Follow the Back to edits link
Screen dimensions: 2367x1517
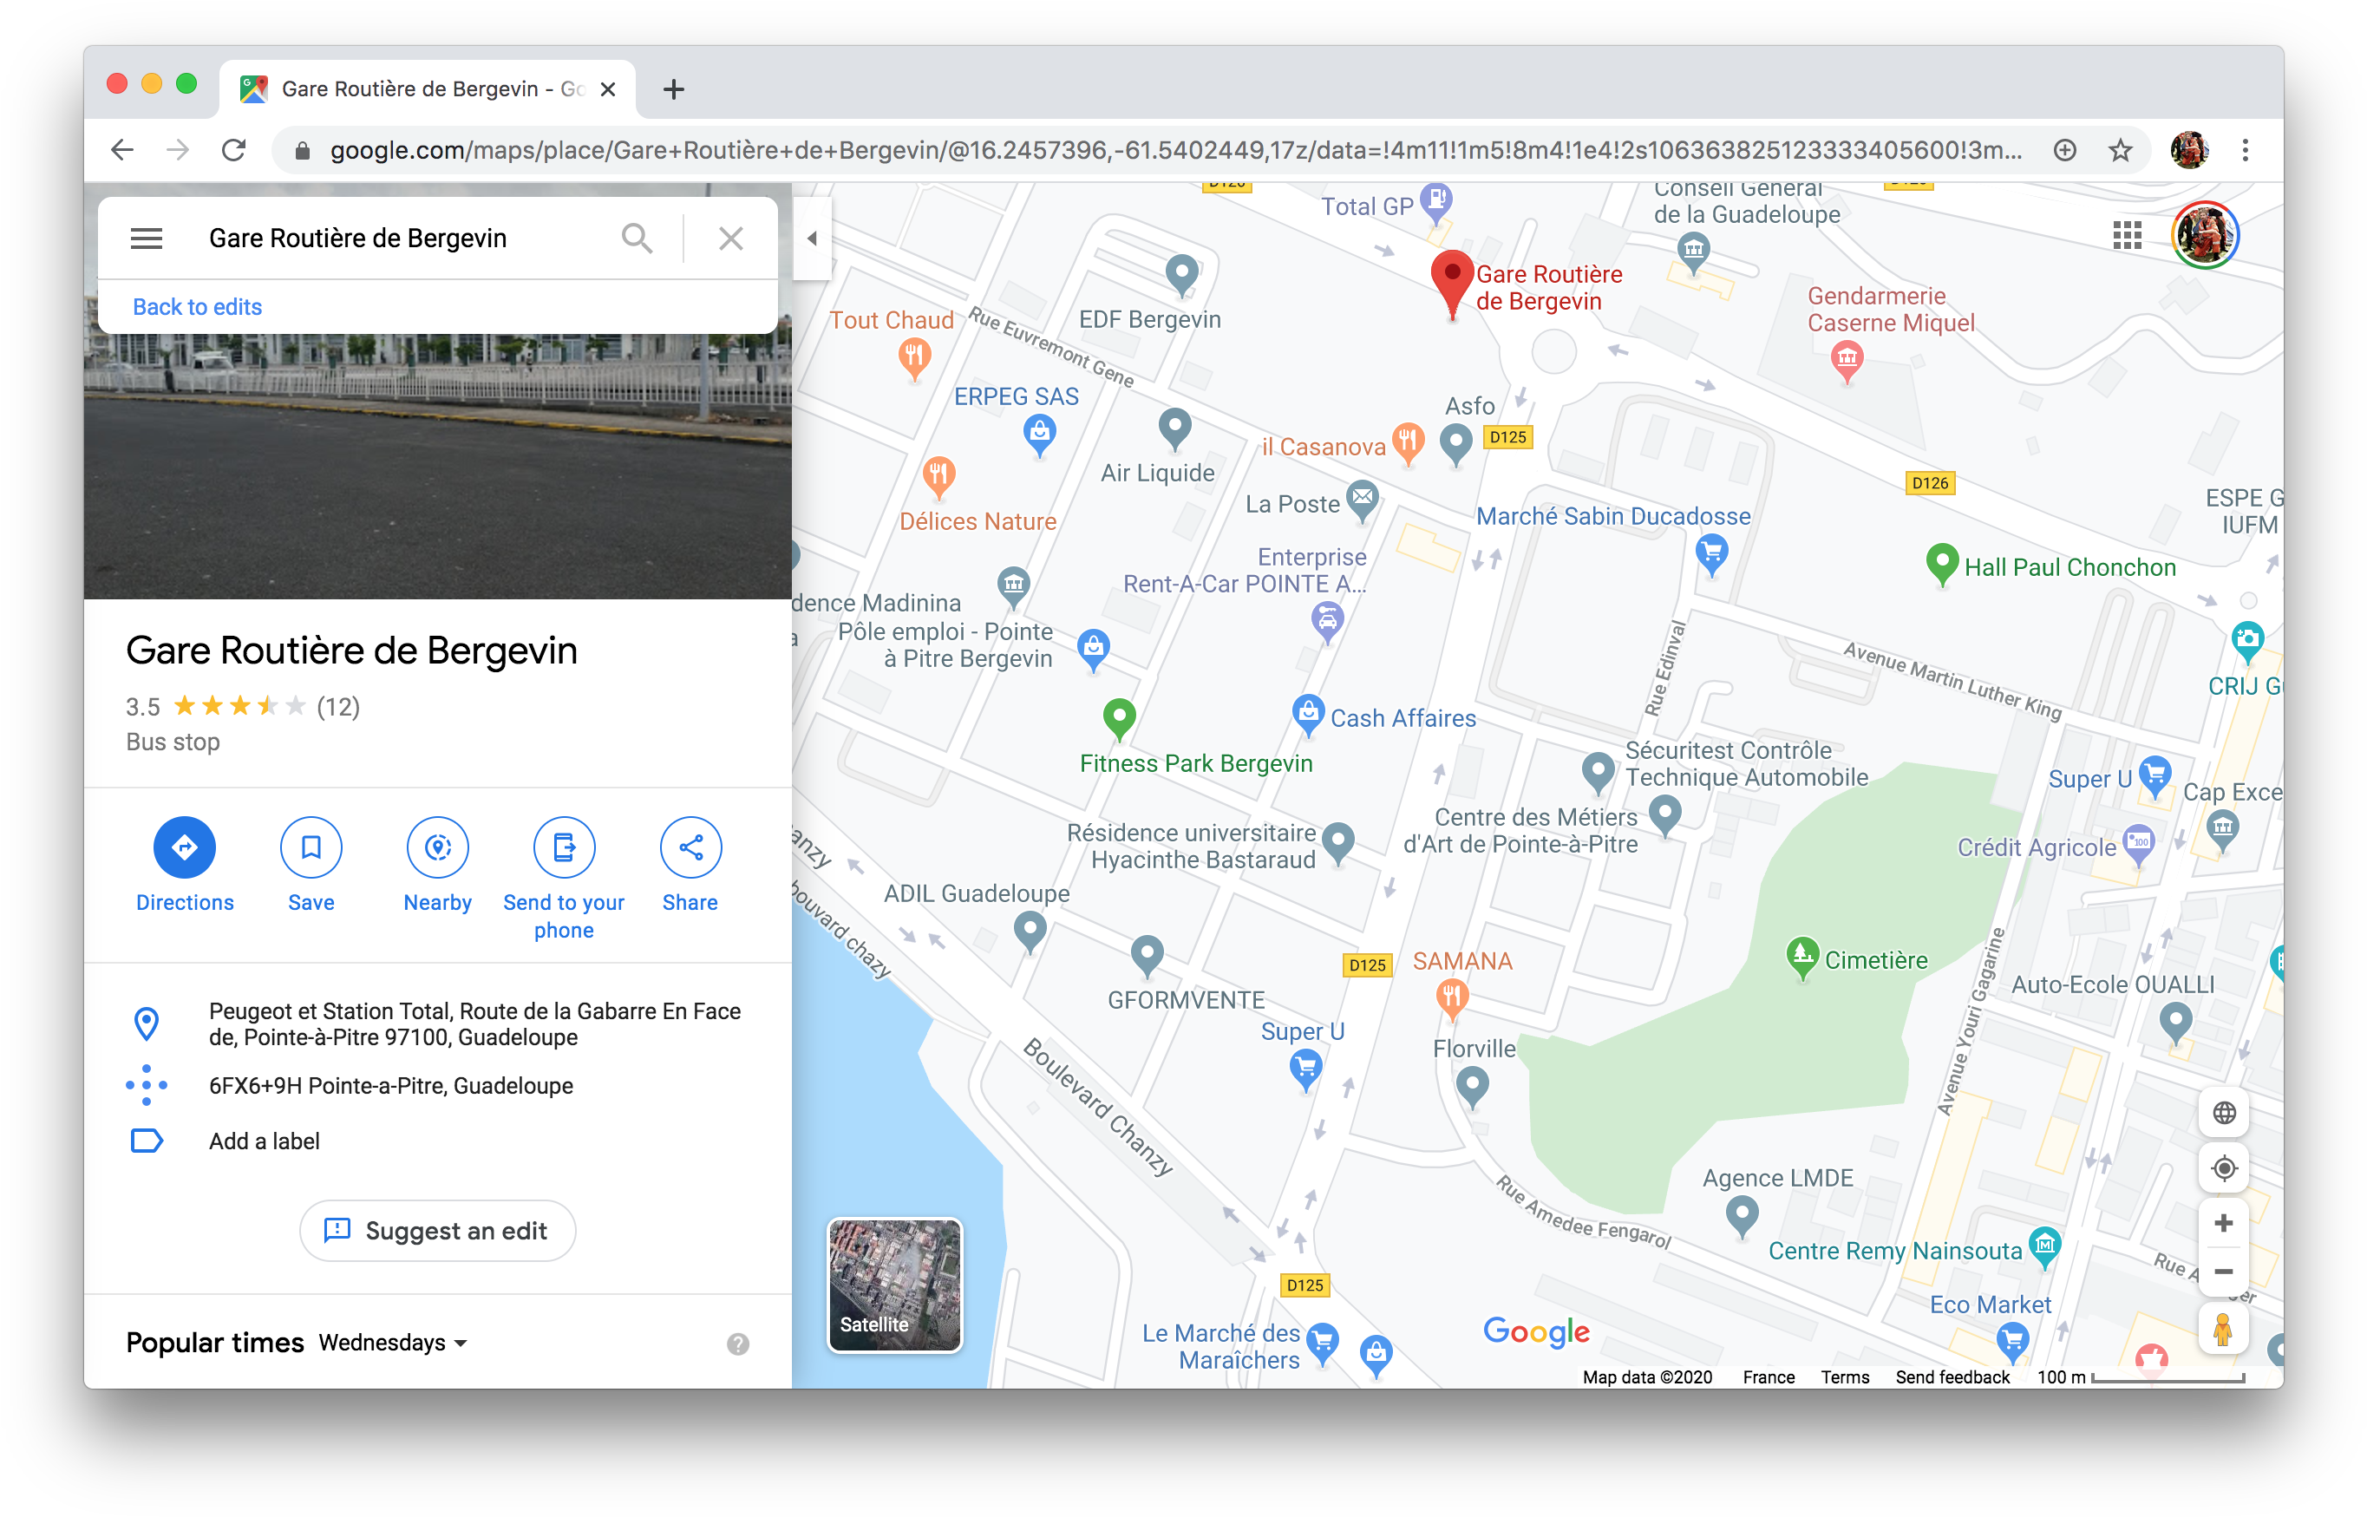point(197,306)
